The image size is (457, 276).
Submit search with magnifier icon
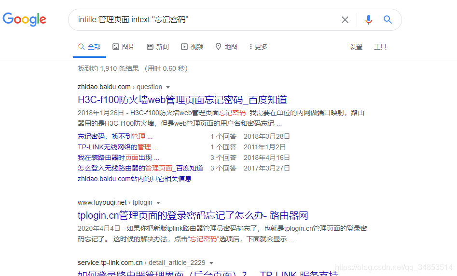(x=388, y=19)
